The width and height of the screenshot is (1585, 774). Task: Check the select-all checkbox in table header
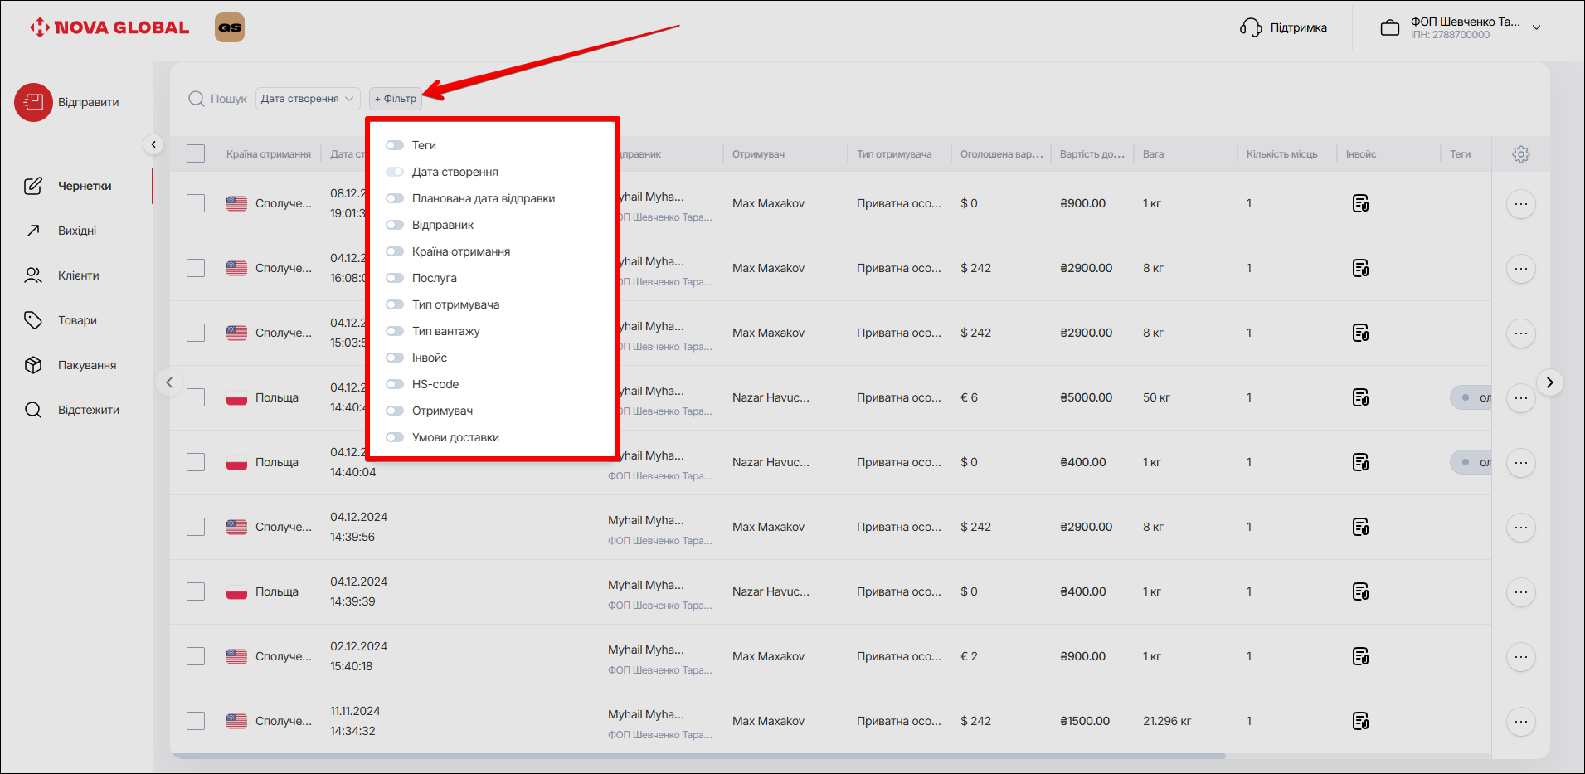tap(196, 153)
